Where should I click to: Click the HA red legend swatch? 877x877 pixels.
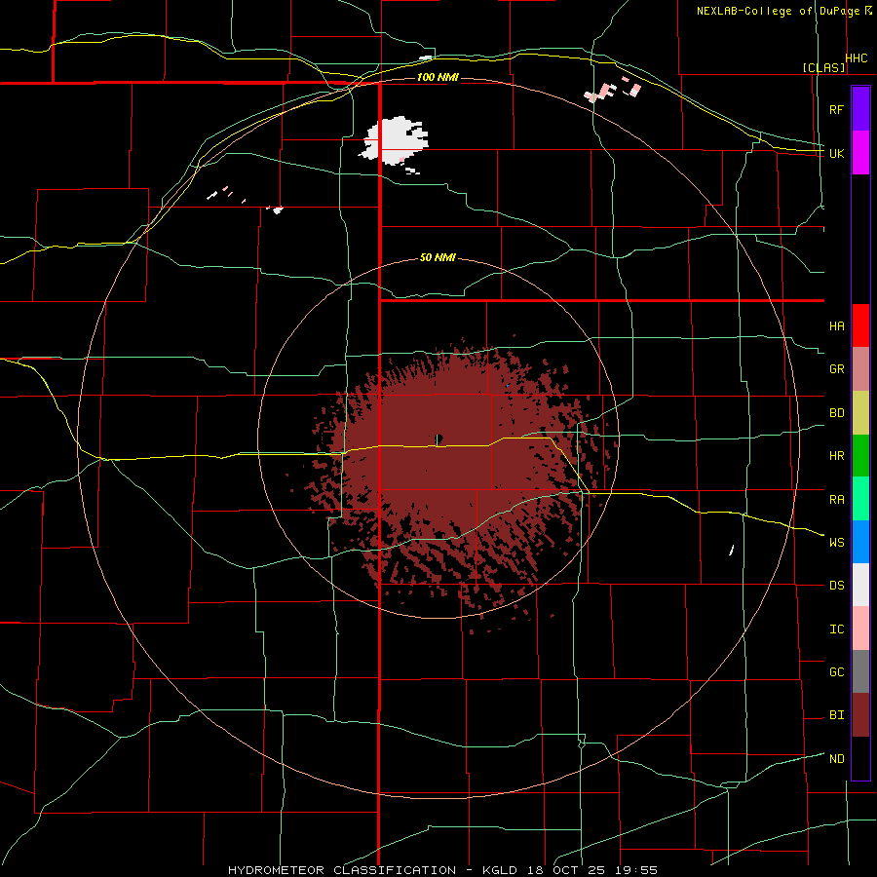(x=860, y=325)
